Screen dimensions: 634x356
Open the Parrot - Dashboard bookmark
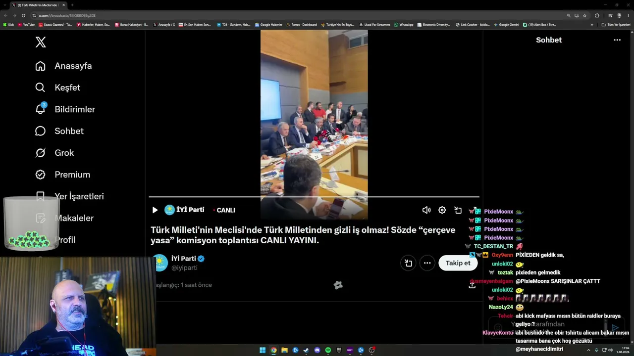(301, 25)
